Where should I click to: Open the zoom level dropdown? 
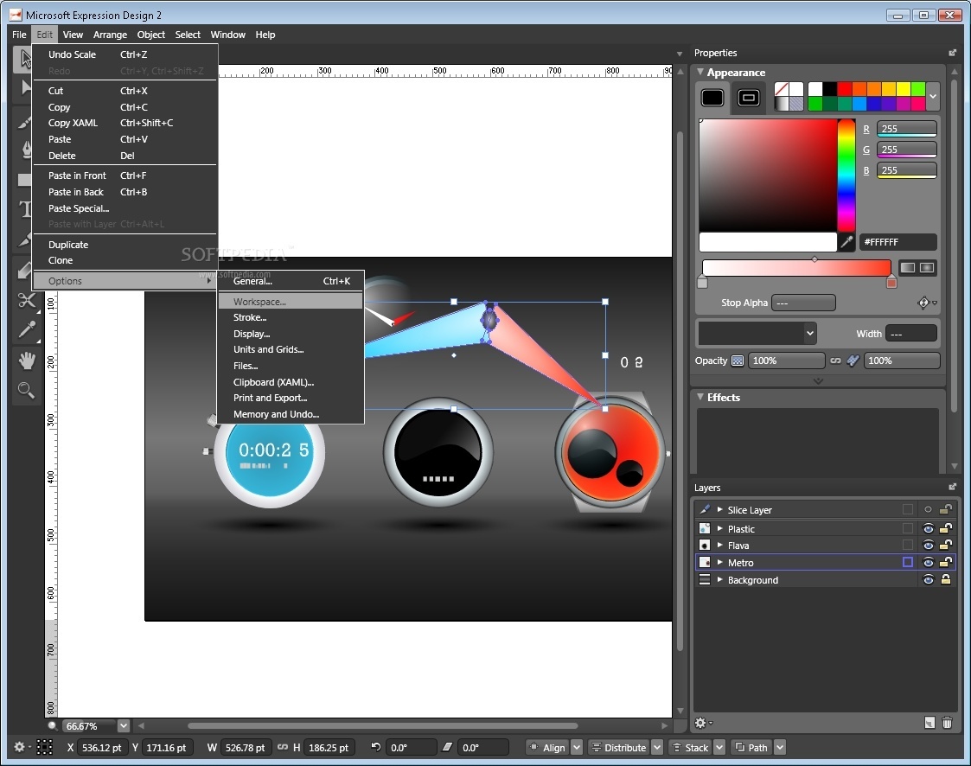[x=124, y=725]
